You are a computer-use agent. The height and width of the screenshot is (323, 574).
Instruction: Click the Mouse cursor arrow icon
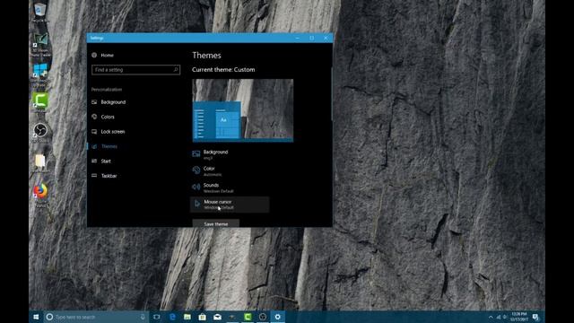pyautogui.click(x=197, y=204)
